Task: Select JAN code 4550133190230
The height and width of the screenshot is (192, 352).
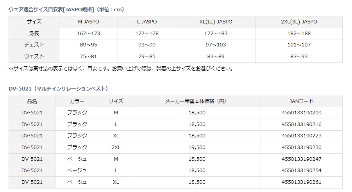Action: 302,148
